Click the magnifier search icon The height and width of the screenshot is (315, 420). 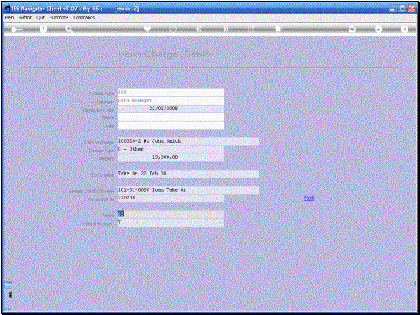(x=69, y=29)
